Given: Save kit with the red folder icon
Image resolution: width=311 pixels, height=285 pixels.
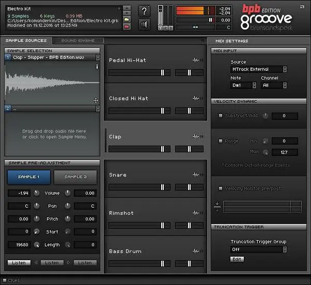Looking at the screenshot, I should tap(127, 26).
